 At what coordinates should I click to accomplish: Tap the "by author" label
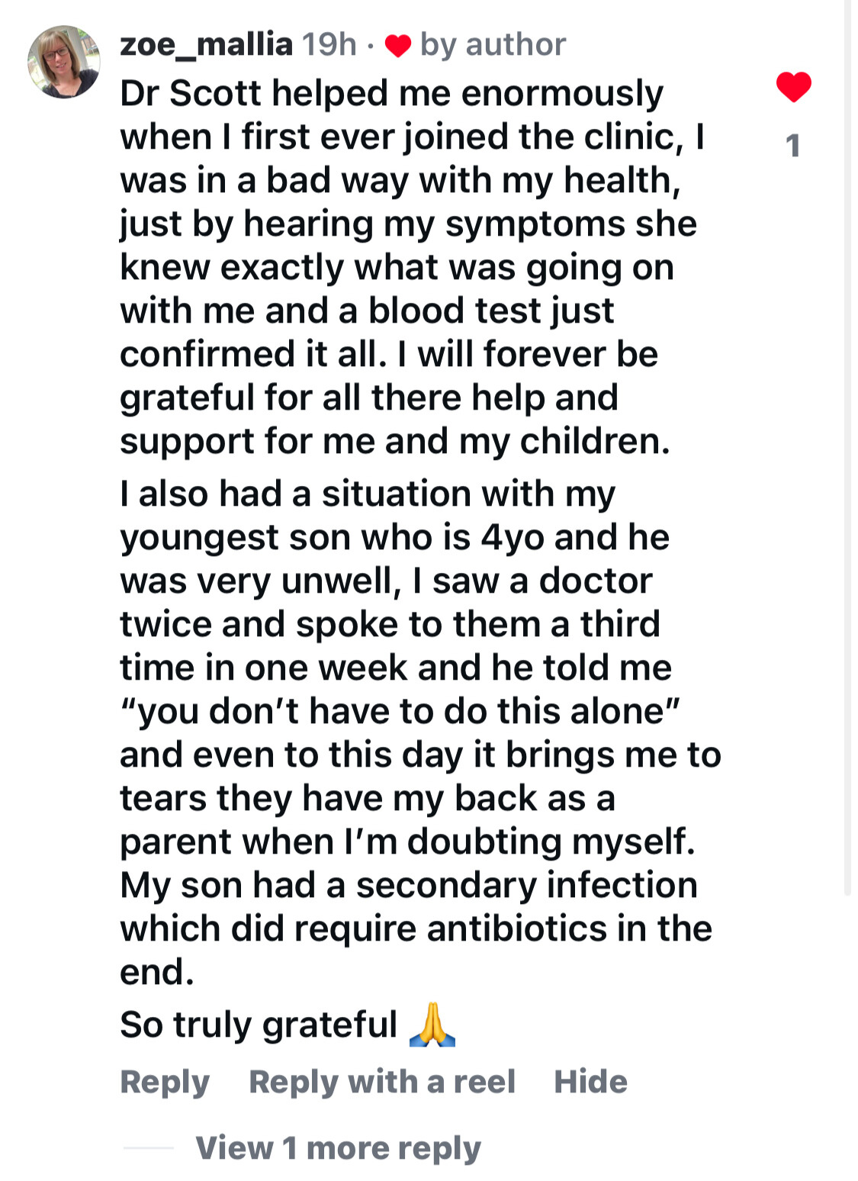[x=493, y=45]
